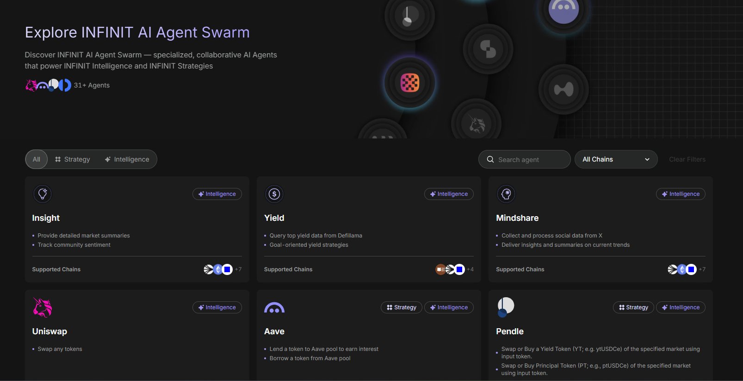
Task: Click the Clear Filters button
Action: 687,159
